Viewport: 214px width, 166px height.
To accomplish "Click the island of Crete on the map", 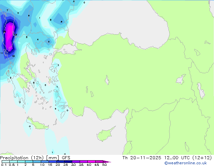I will point(37,123).
